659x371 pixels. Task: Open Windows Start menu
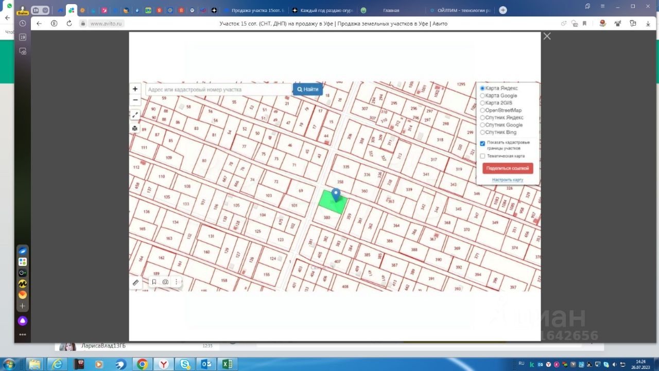point(9,364)
